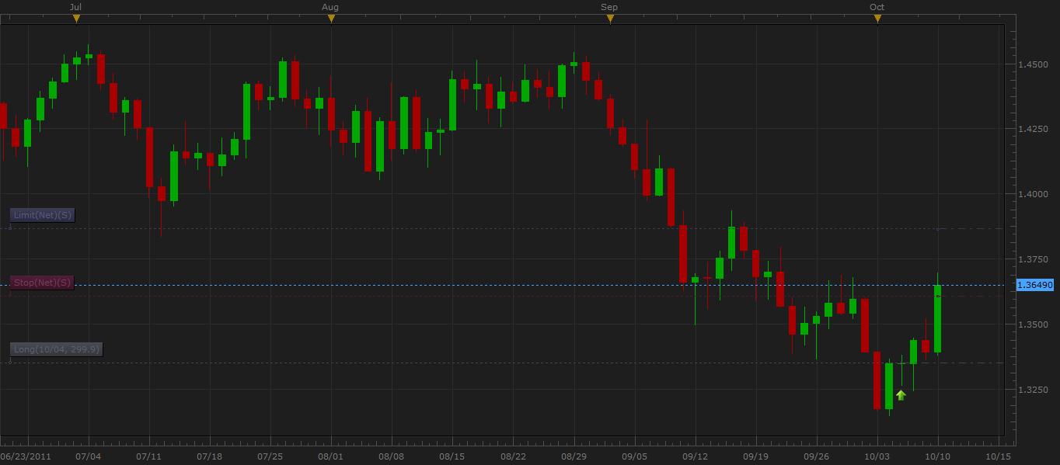Click the triangle marker under Aug
Screen dimensions: 1060x465
331,19
